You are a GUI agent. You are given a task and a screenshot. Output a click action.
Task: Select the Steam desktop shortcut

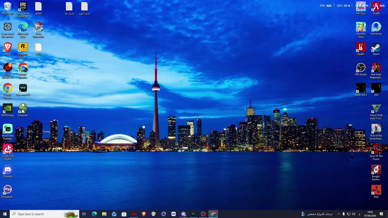376,49
